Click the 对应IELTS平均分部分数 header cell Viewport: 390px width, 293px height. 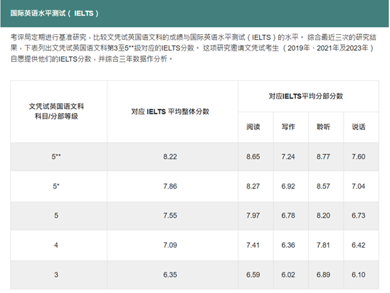[x=308, y=96]
